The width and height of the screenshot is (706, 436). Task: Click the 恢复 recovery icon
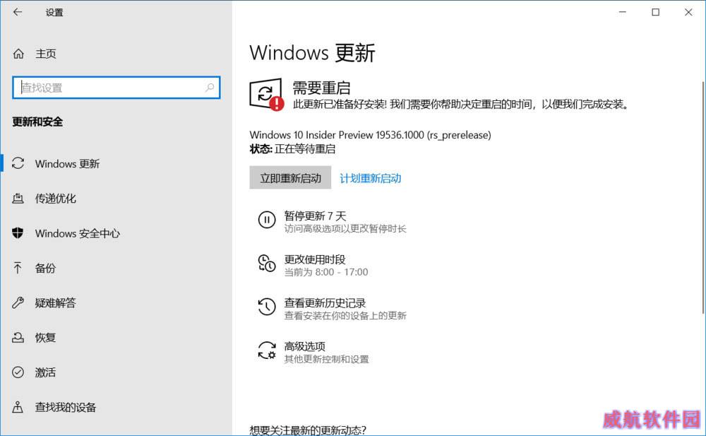pos(18,337)
